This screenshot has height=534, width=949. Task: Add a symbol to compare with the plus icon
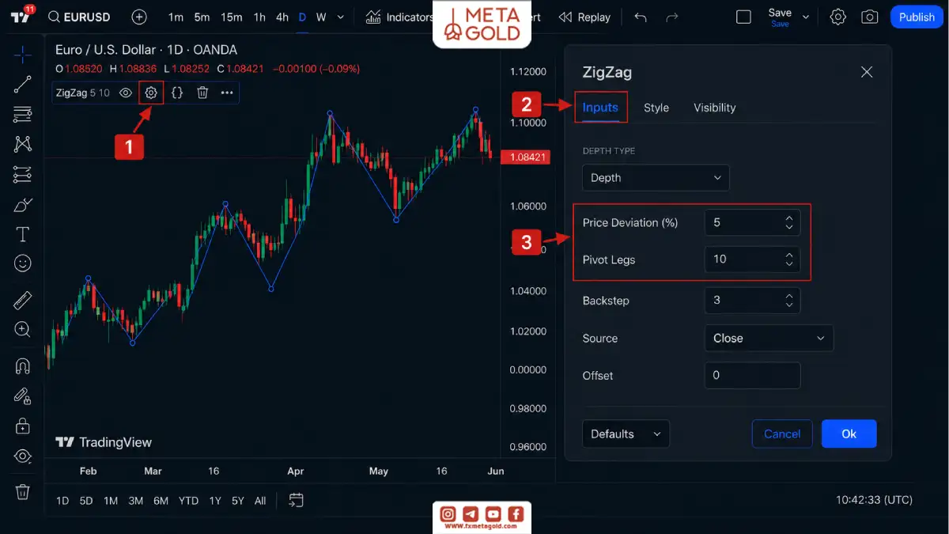click(x=139, y=17)
